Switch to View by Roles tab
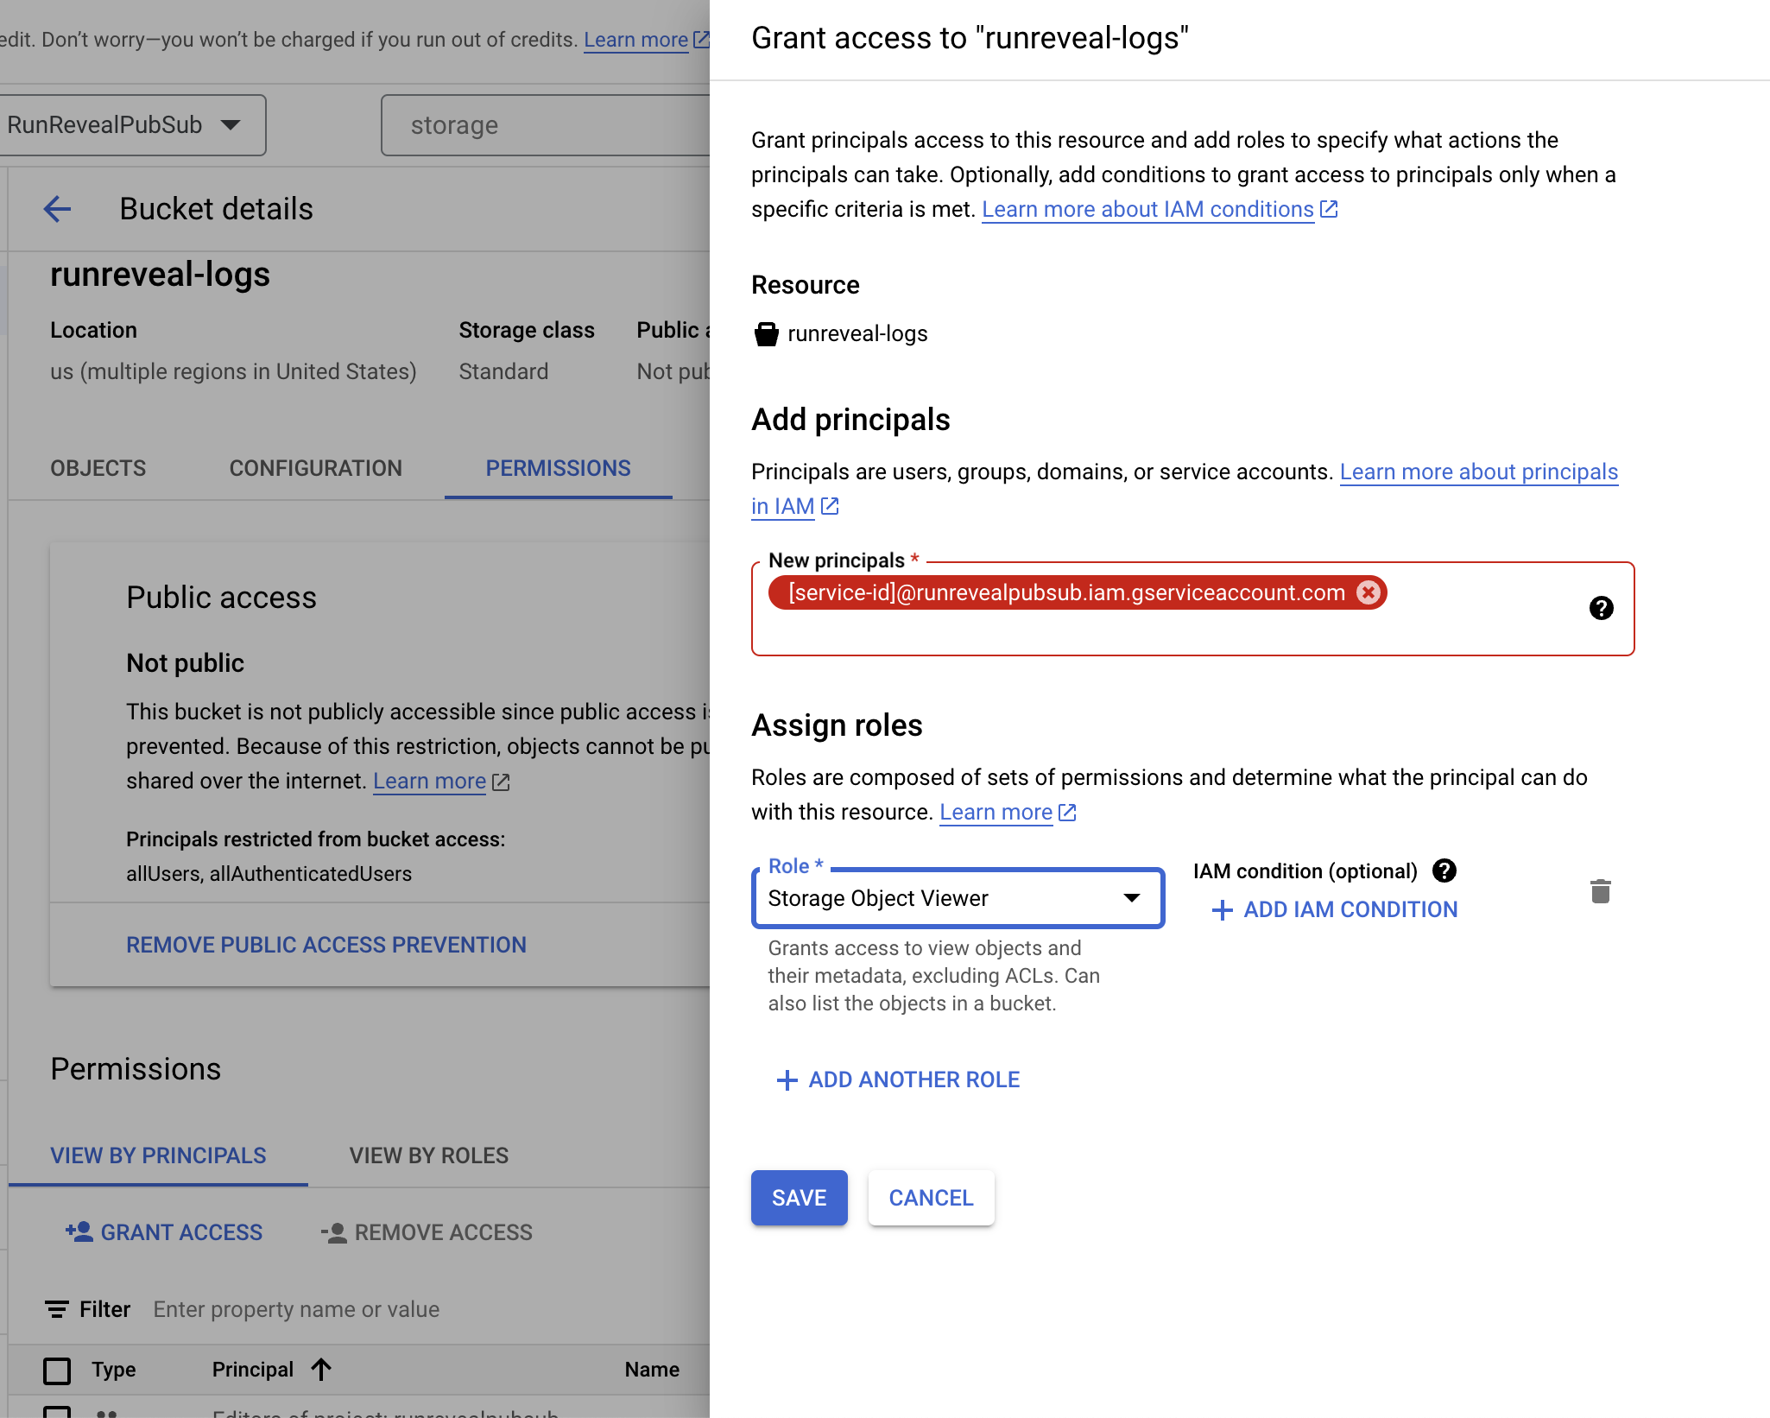This screenshot has height=1418, width=1770. [x=428, y=1155]
